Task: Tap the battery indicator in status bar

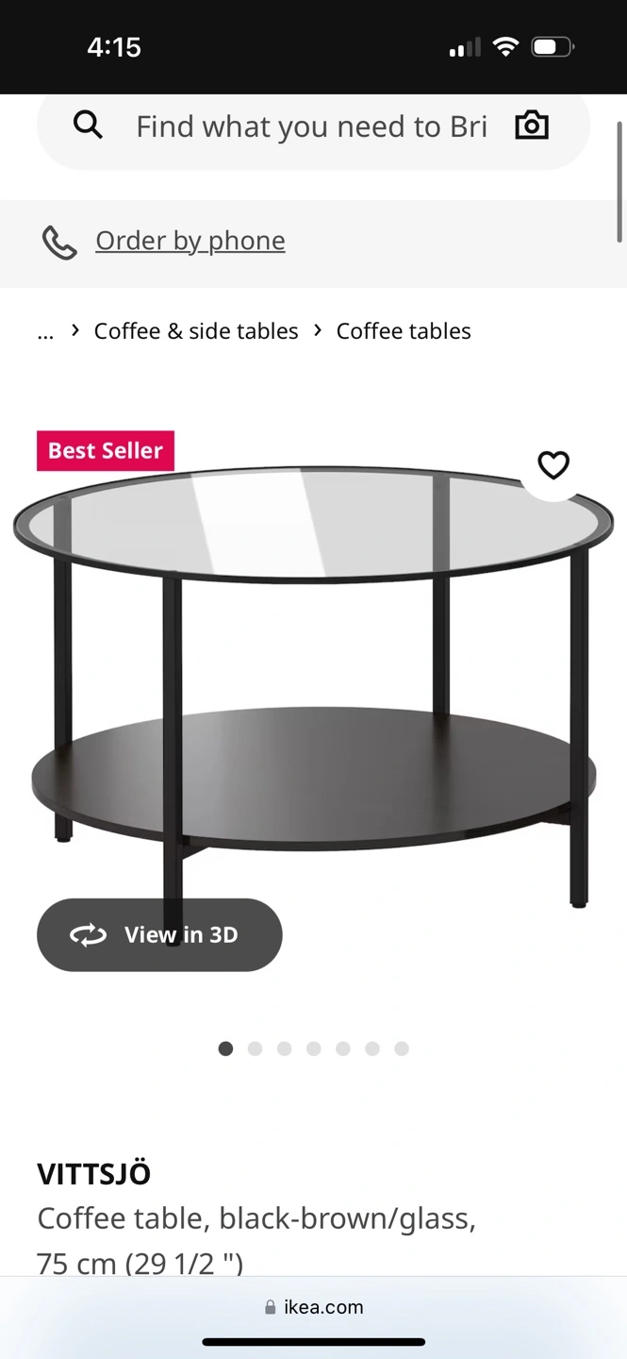Action: pos(553,46)
